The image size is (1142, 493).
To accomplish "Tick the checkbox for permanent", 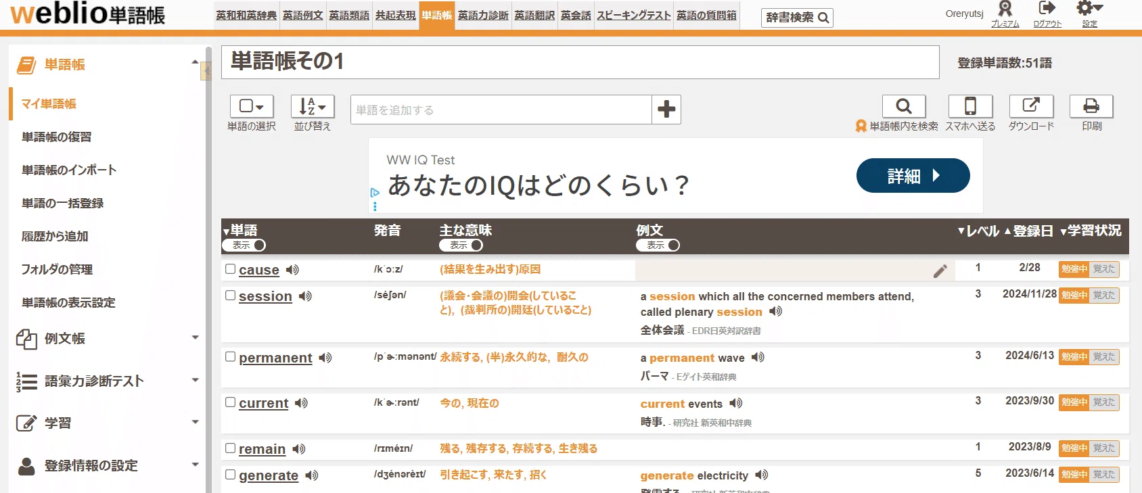I will (230, 357).
